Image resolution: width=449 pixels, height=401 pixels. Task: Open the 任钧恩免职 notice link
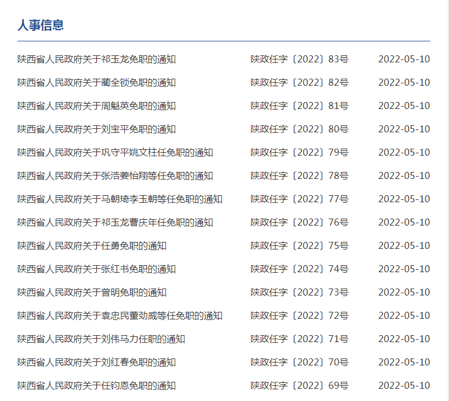(96, 386)
